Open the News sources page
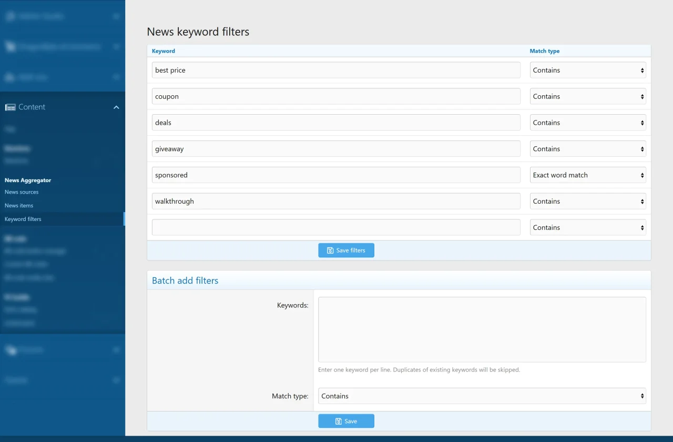This screenshot has width=673, height=442. point(22,192)
